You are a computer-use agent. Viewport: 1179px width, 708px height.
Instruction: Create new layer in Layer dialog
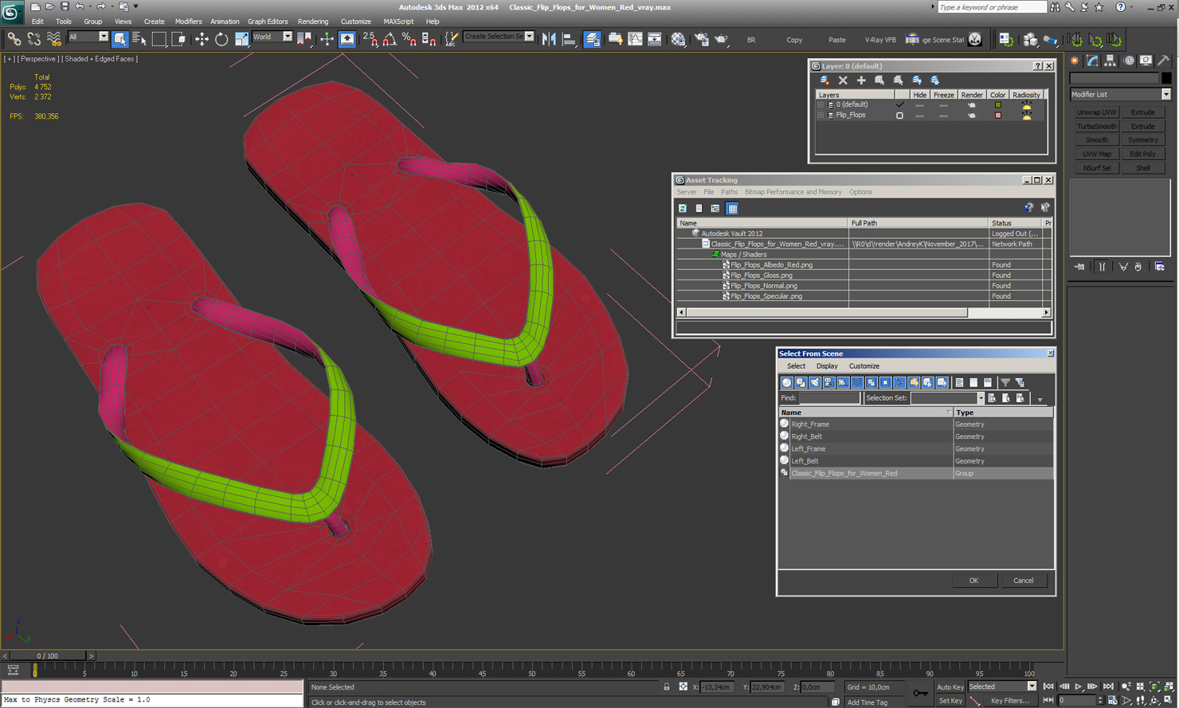825,80
